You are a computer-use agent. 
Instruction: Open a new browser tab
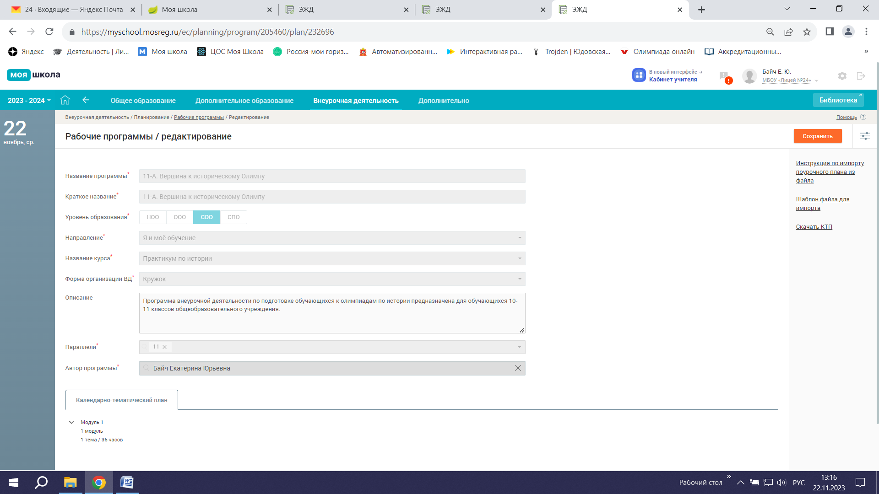point(701,10)
